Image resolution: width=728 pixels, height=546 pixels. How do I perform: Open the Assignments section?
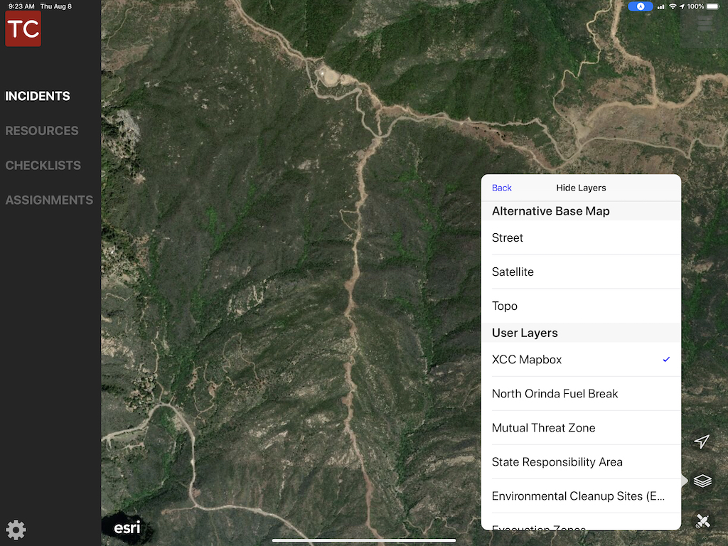[49, 200]
